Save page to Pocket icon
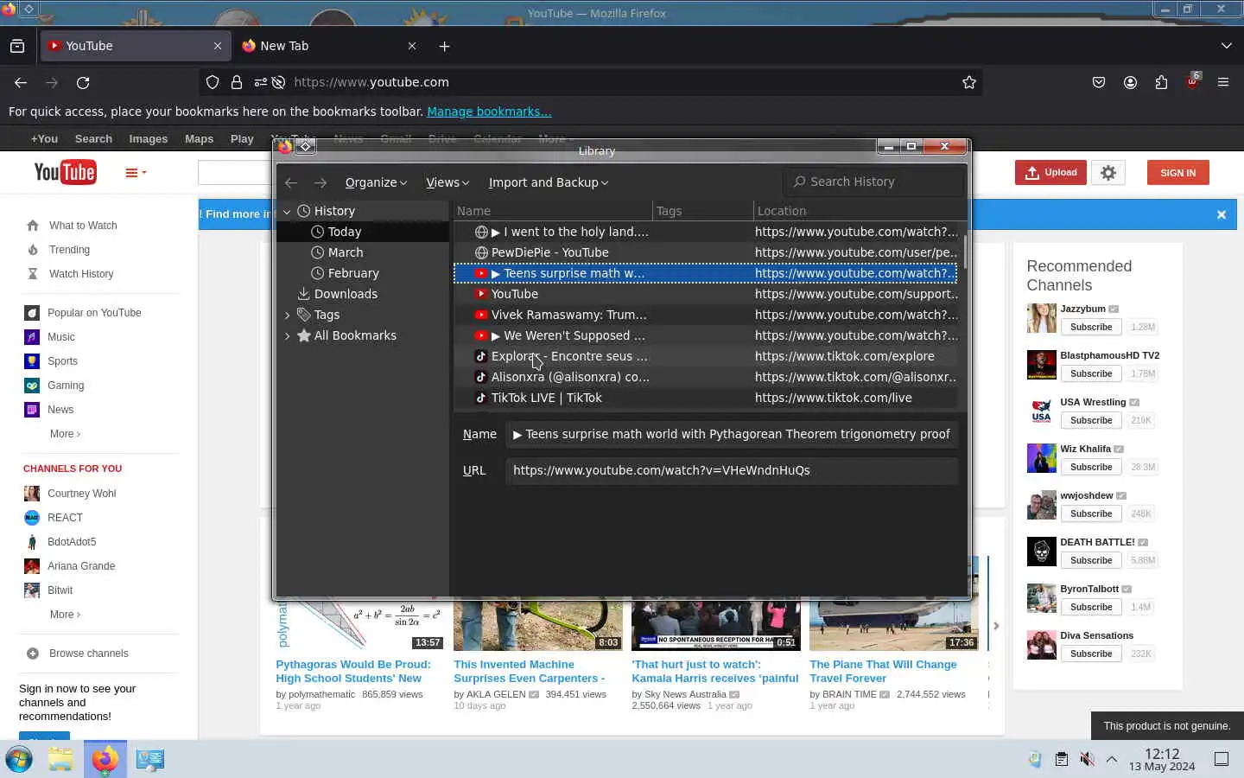The width and height of the screenshot is (1244, 778). coord(1099,82)
